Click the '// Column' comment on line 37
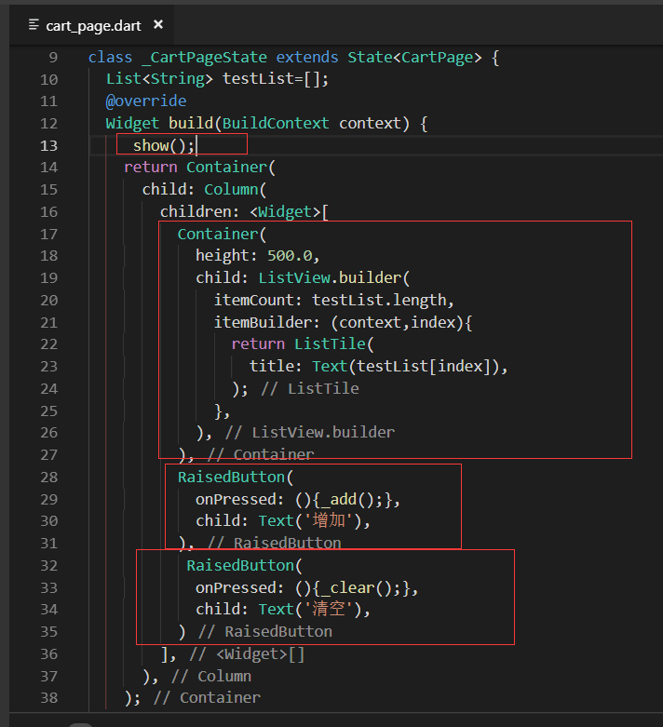The width and height of the screenshot is (663, 727). point(211,677)
